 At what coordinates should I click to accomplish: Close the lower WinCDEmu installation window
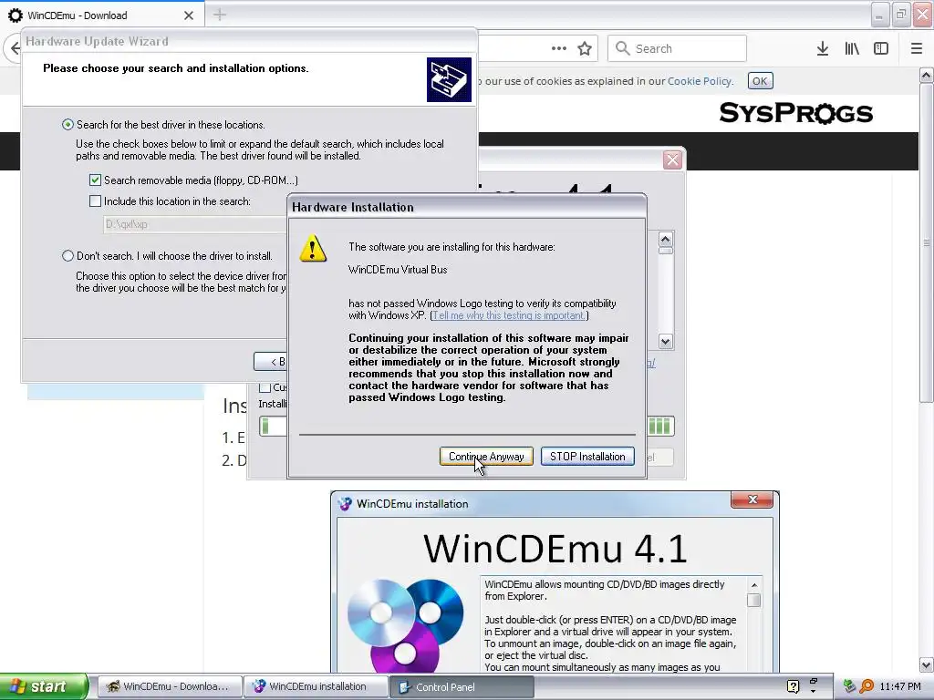point(752,499)
